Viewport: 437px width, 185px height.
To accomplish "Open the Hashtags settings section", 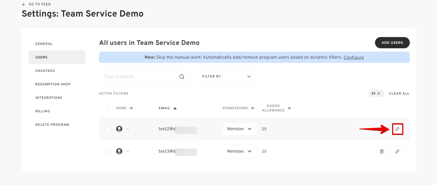I will pyautogui.click(x=45, y=71).
